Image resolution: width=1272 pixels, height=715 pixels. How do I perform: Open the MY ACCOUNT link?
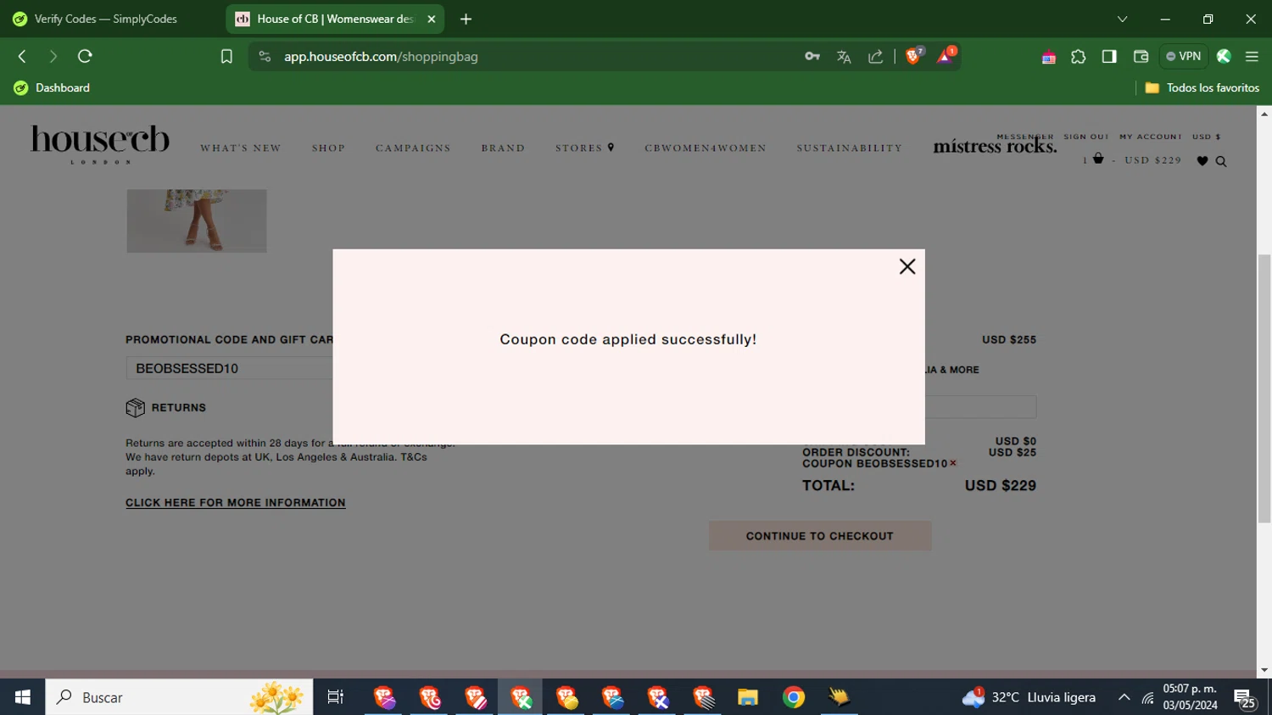tap(1151, 137)
